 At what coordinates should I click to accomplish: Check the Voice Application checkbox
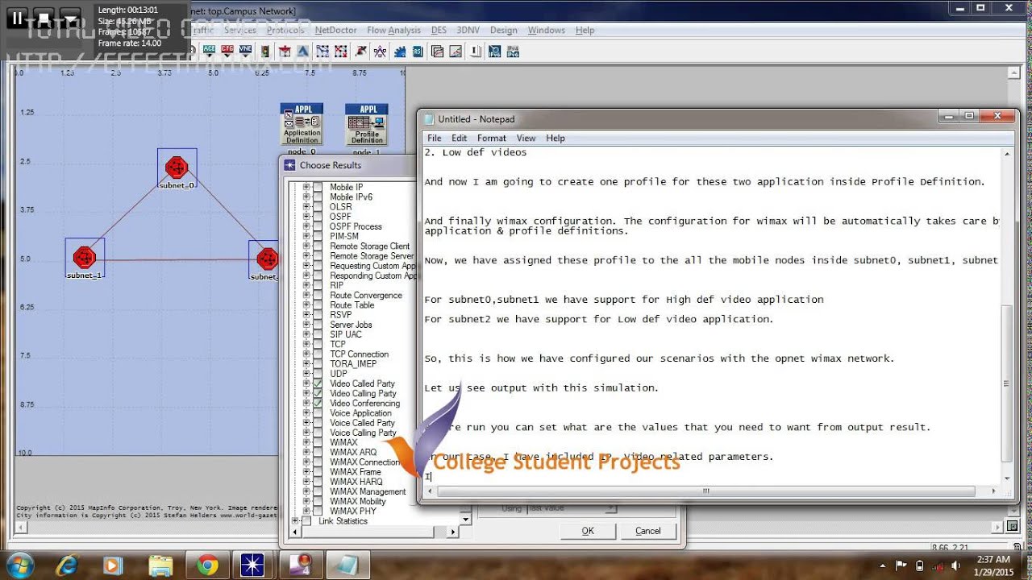coord(318,413)
